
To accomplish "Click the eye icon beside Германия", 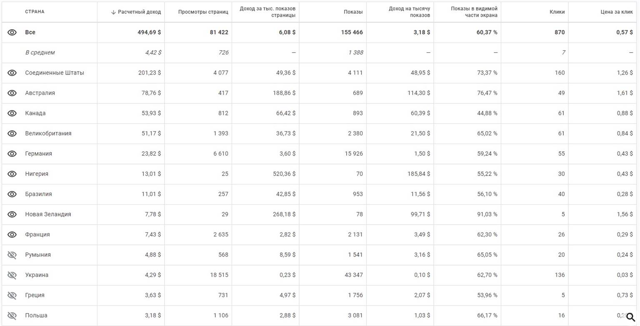I will click(12, 154).
